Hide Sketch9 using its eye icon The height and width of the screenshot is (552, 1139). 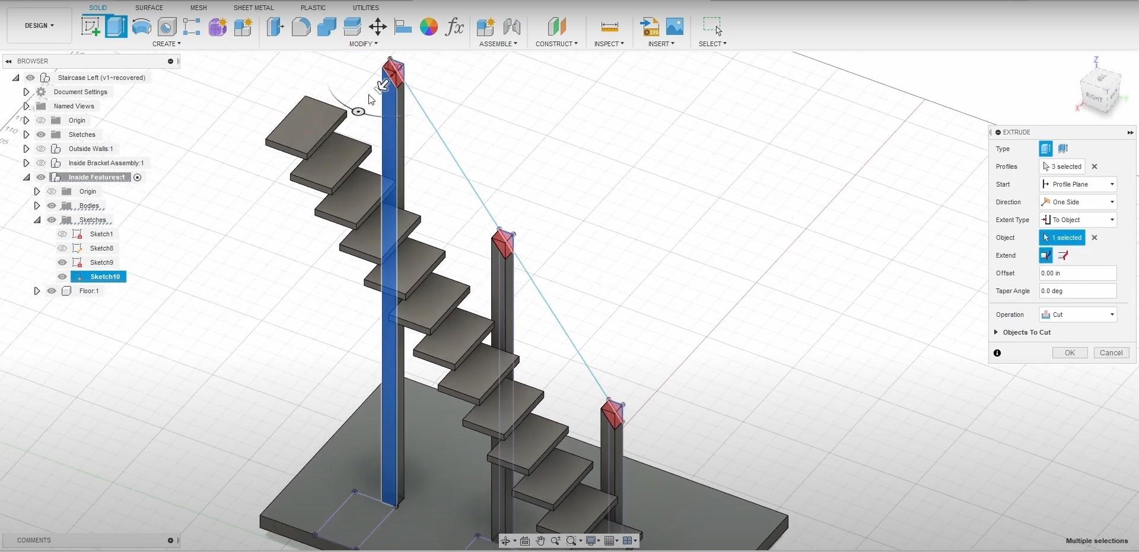pyautogui.click(x=62, y=262)
